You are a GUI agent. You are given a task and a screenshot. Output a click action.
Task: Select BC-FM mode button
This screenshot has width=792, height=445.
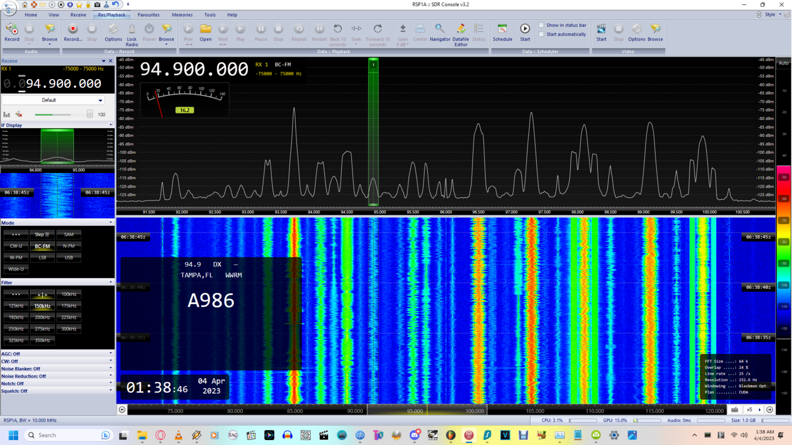click(42, 246)
